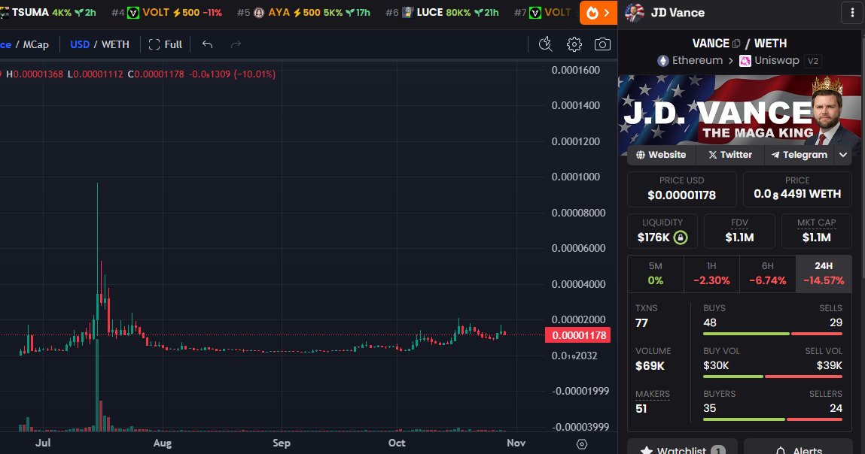The image size is (865, 454).
Task: Click the BUY VOL $30K value
Action: [716, 366]
